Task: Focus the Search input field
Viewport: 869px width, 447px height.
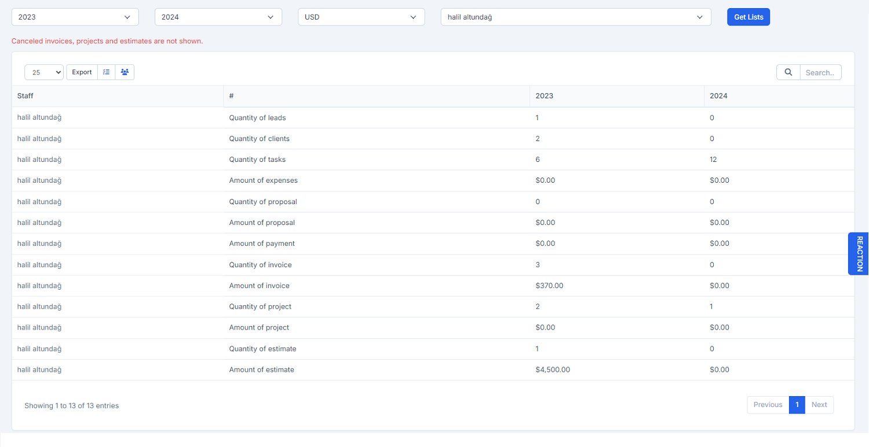Action: 820,72
